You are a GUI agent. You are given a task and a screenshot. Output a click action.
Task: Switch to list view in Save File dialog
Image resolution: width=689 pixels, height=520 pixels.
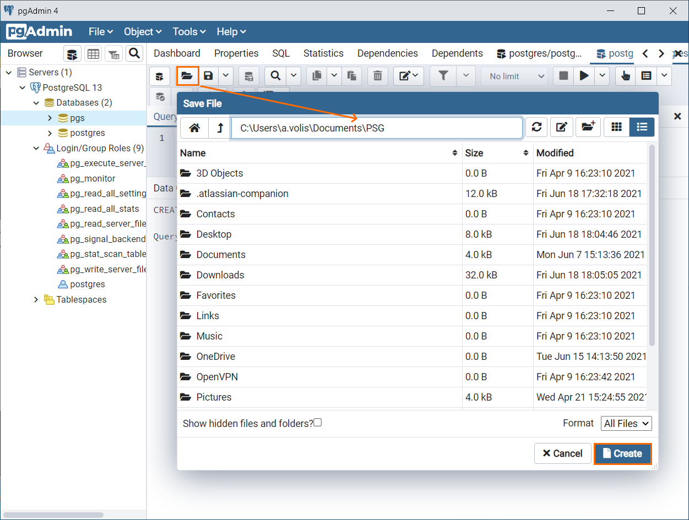point(642,128)
